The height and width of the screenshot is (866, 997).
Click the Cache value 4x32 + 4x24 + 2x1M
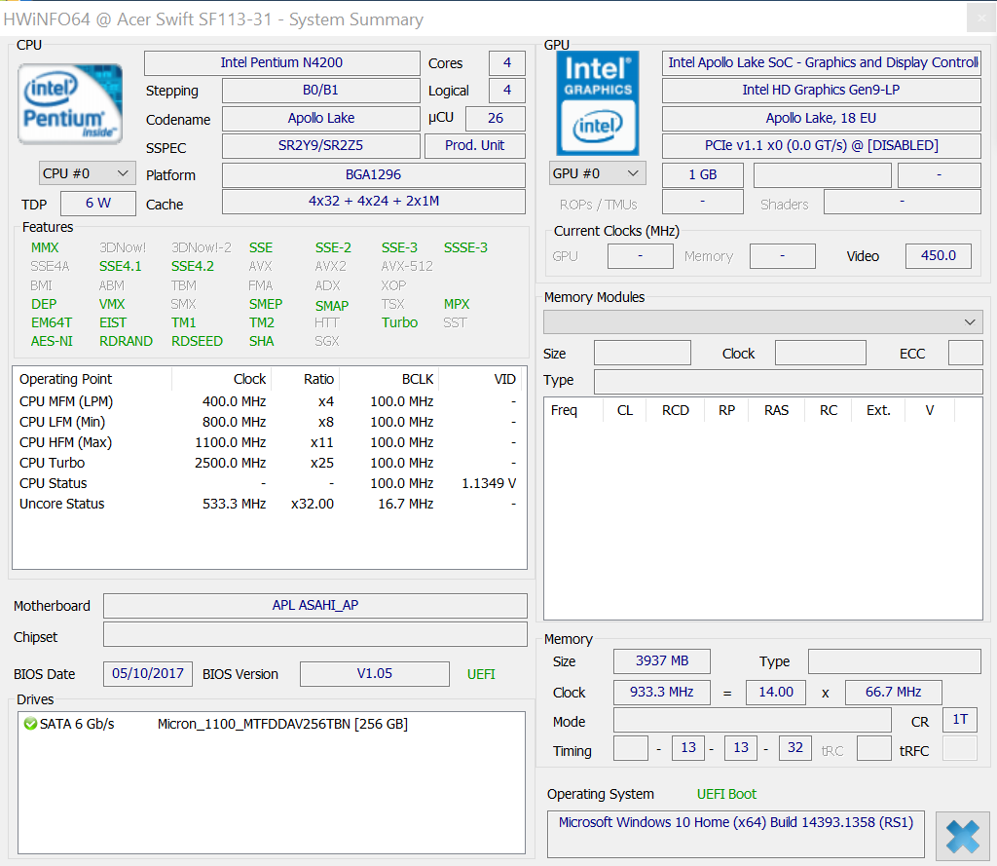click(x=373, y=202)
